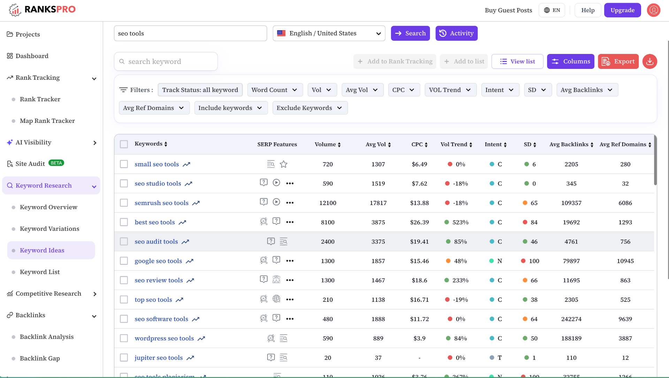Check the best seo tools row checkbox
Viewport: 669px width, 378px height.
click(x=124, y=222)
